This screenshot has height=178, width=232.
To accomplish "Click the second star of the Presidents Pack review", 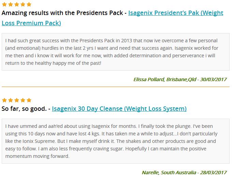I will [x=11, y=4].
